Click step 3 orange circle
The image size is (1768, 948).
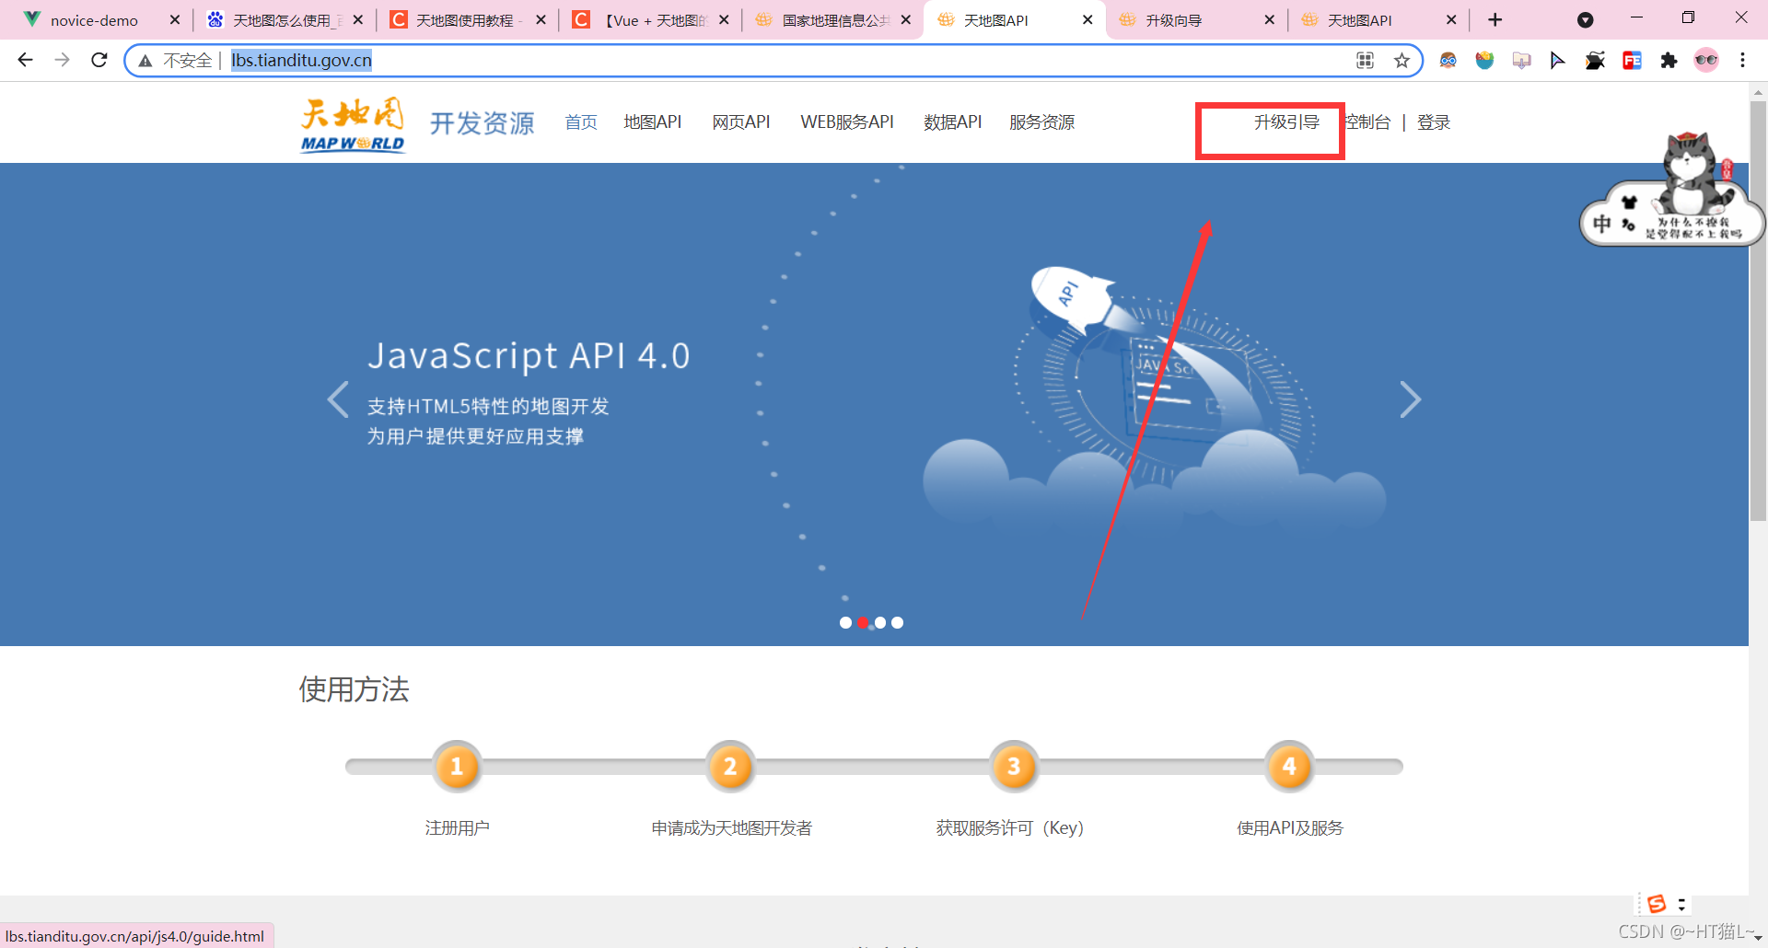tap(1014, 766)
